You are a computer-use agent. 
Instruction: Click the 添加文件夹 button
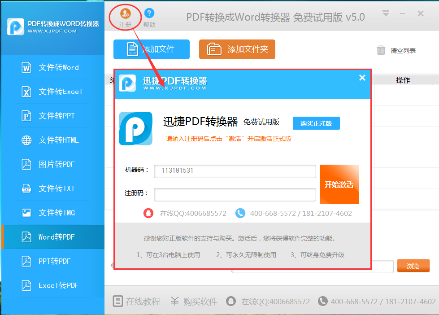(x=237, y=49)
